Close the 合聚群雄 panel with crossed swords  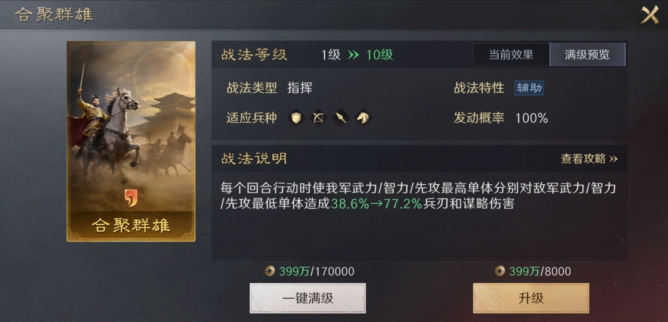650,15
